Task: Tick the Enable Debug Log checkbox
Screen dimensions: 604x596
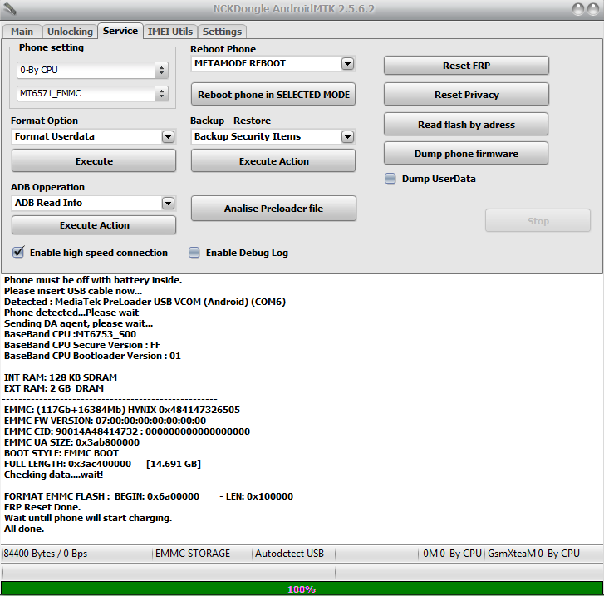Action: [x=194, y=253]
